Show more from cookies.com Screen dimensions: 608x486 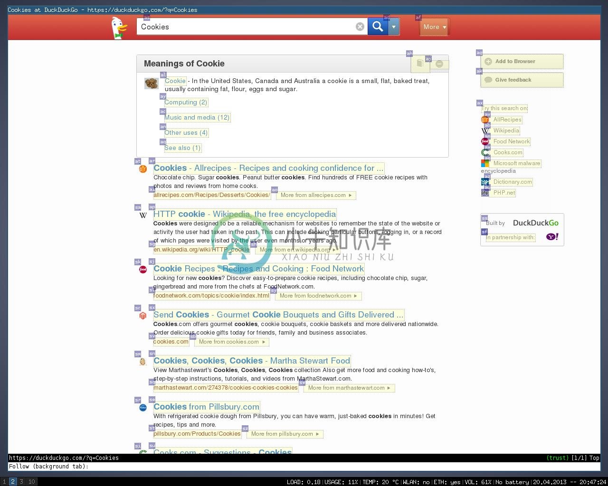232,342
